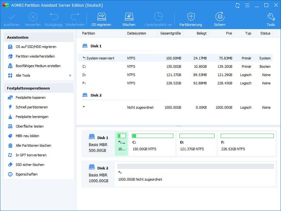Click the Dateisystem column header
281x211 pixels.
(136, 33)
